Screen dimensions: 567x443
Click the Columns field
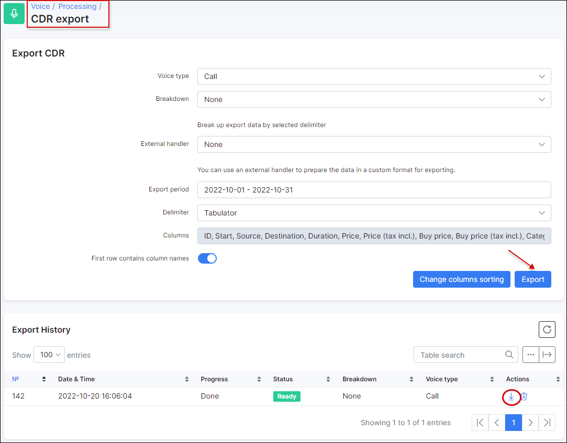coord(374,236)
